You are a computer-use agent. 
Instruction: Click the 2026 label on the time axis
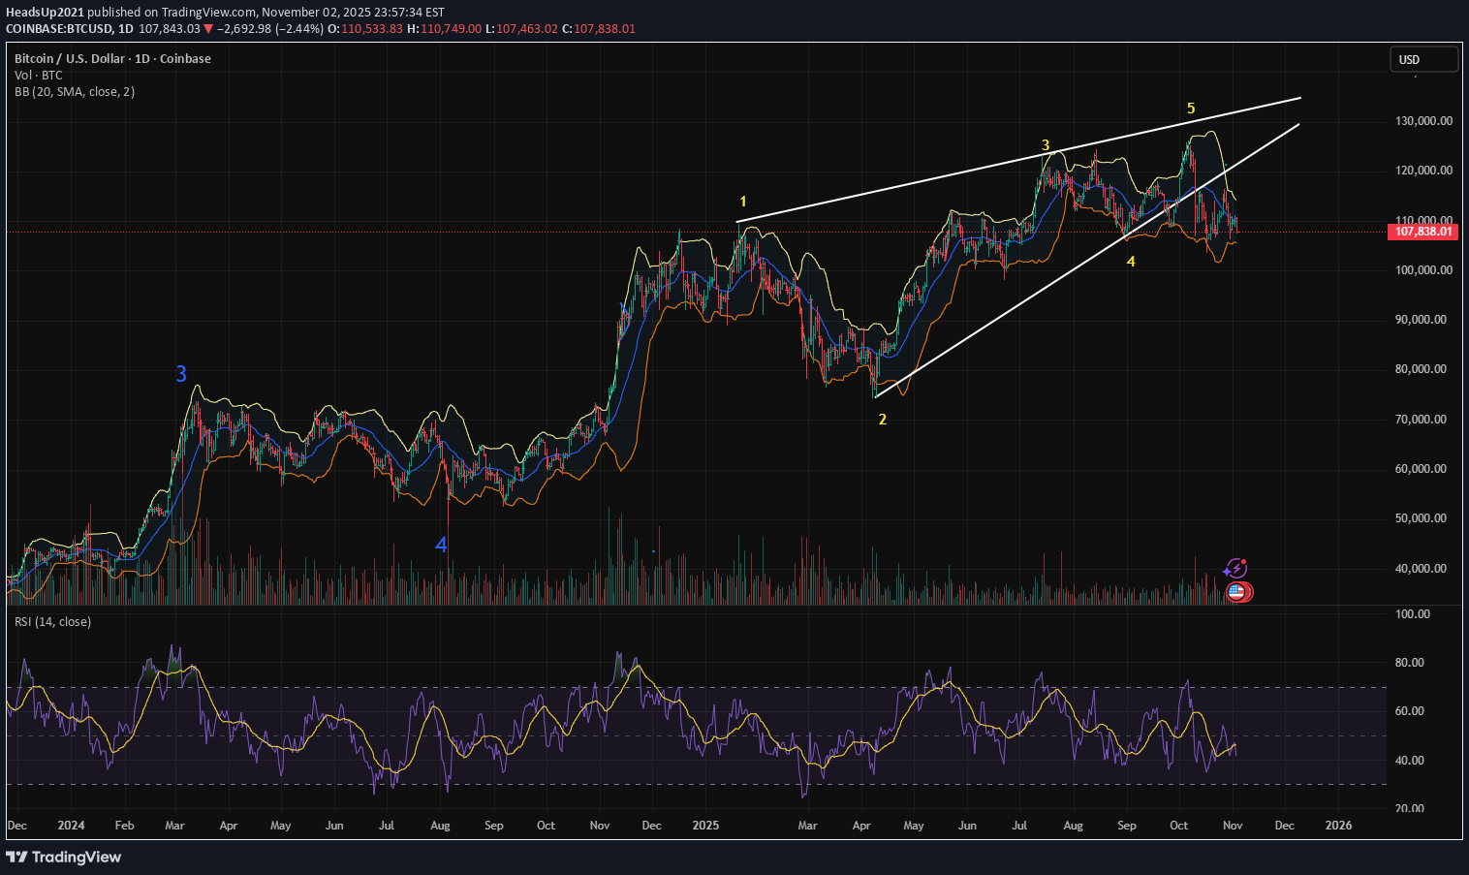[x=1338, y=826]
